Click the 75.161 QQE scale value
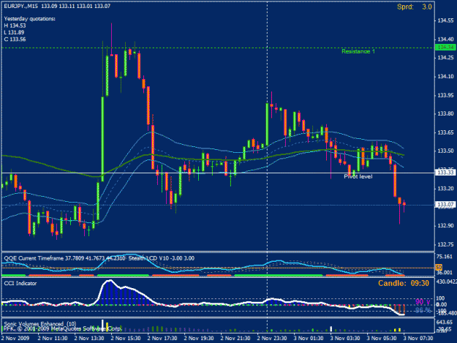Screen dimensions: 457x343 point(445,257)
